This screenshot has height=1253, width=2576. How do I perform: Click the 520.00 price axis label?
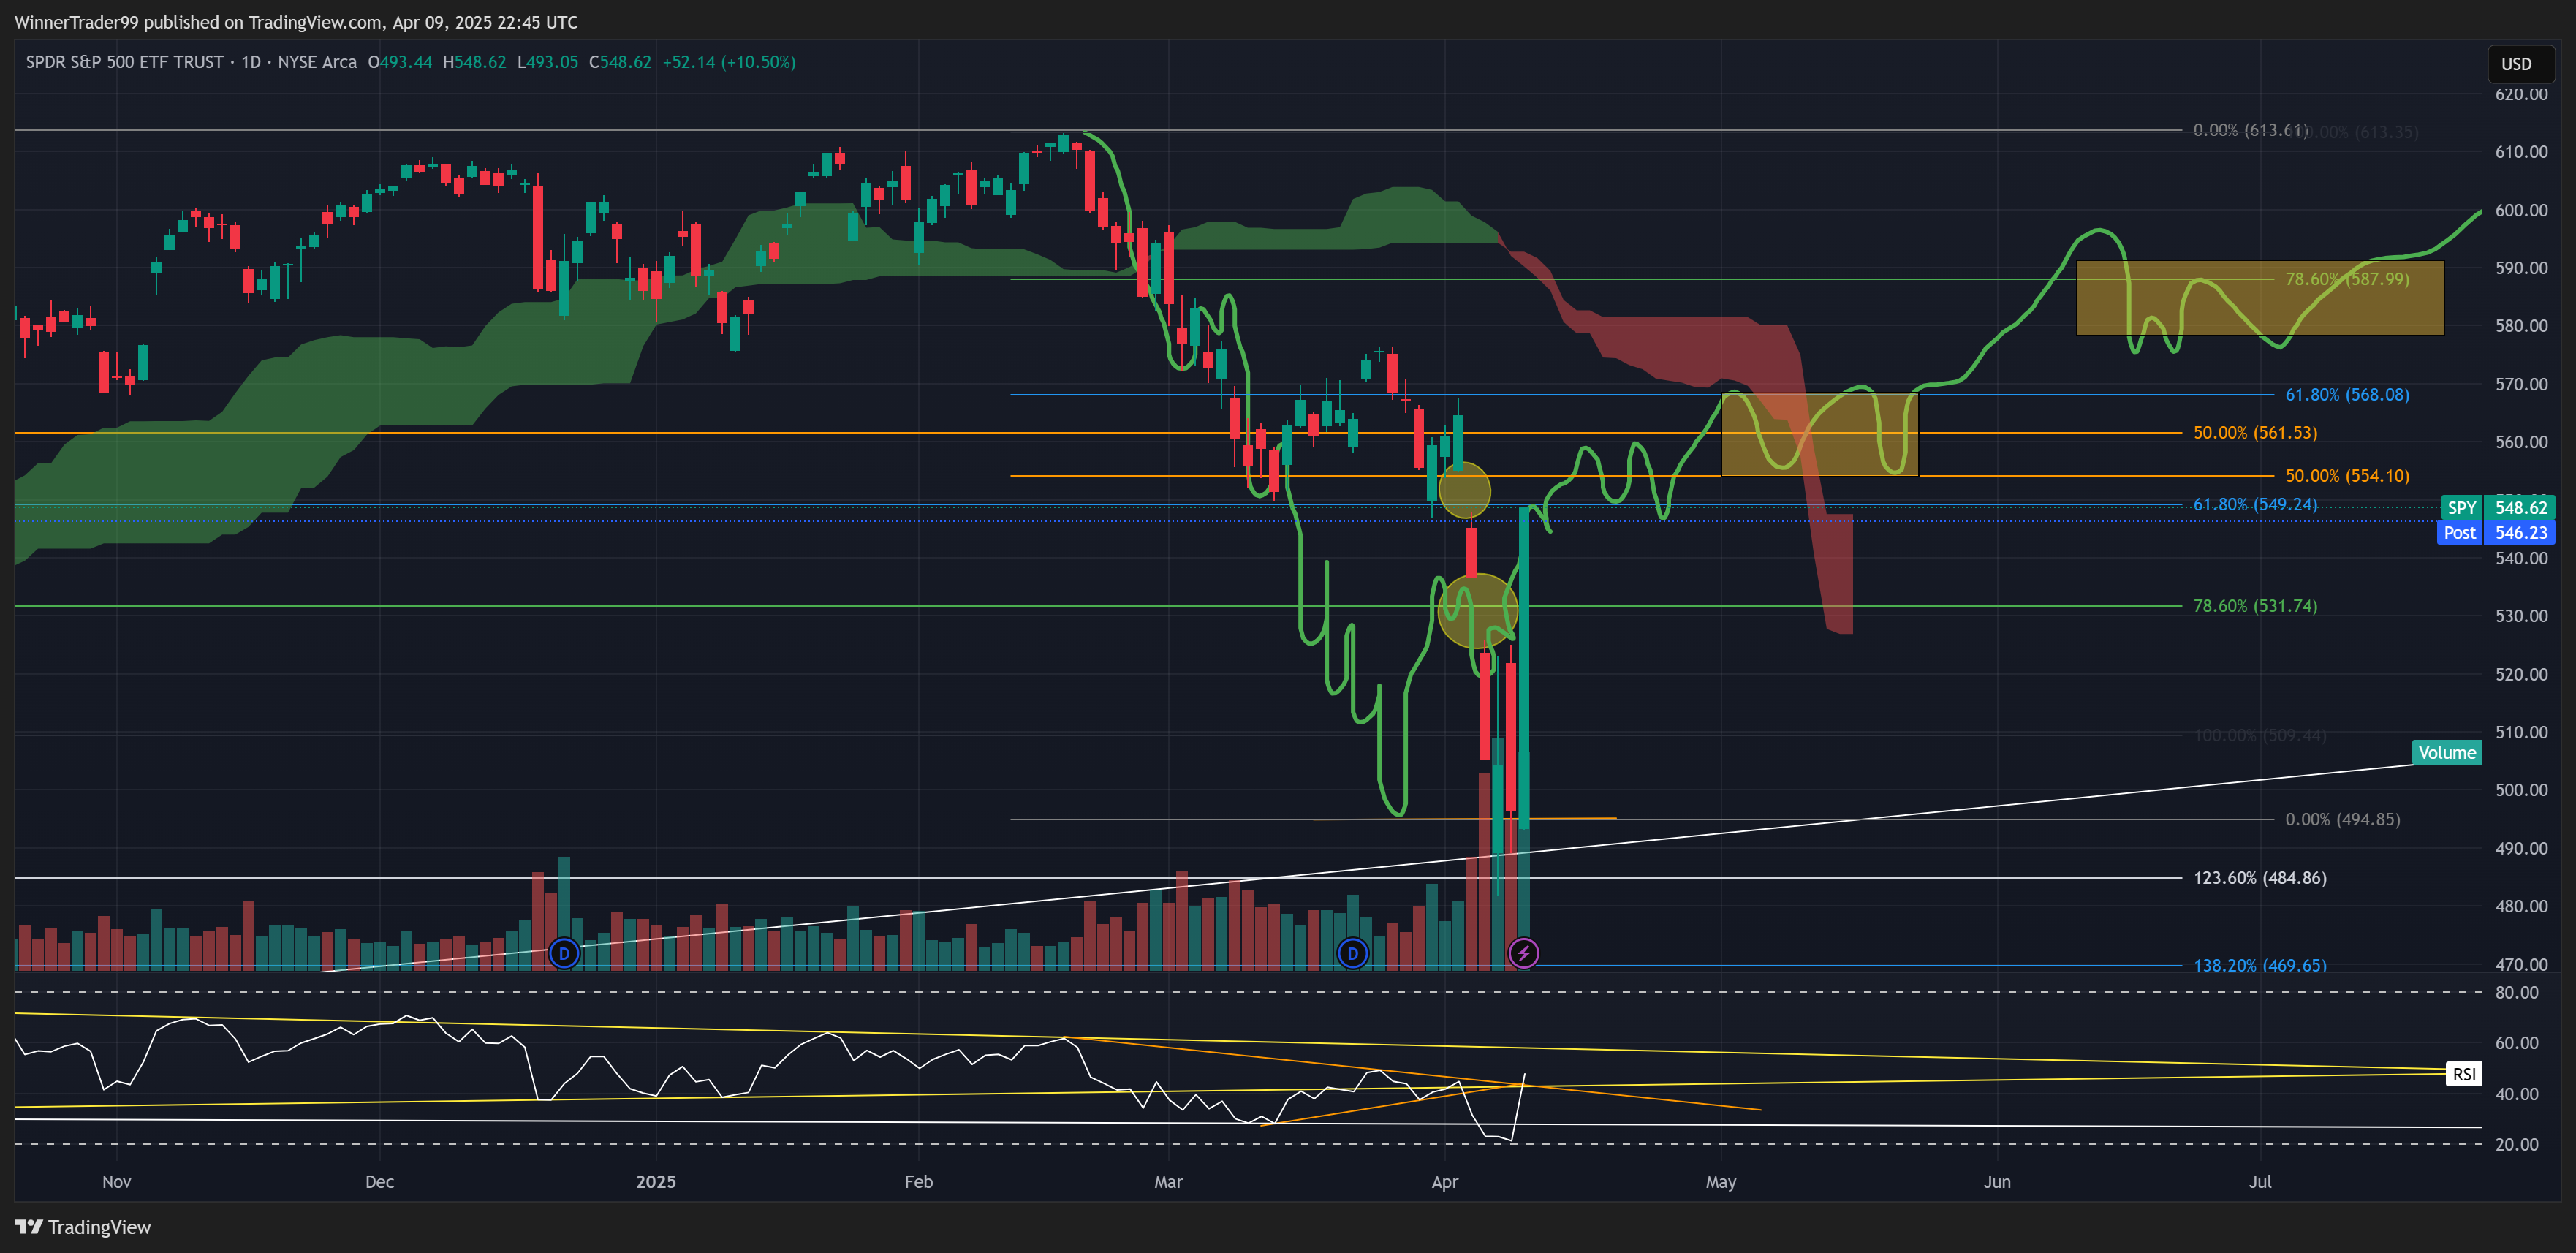pyautogui.click(x=2521, y=674)
